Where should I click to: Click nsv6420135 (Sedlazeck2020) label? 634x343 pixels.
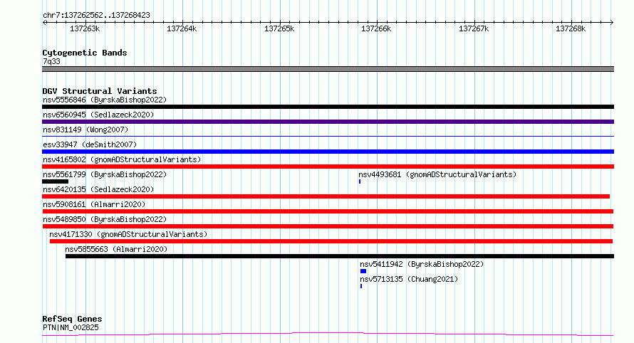[x=98, y=189]
